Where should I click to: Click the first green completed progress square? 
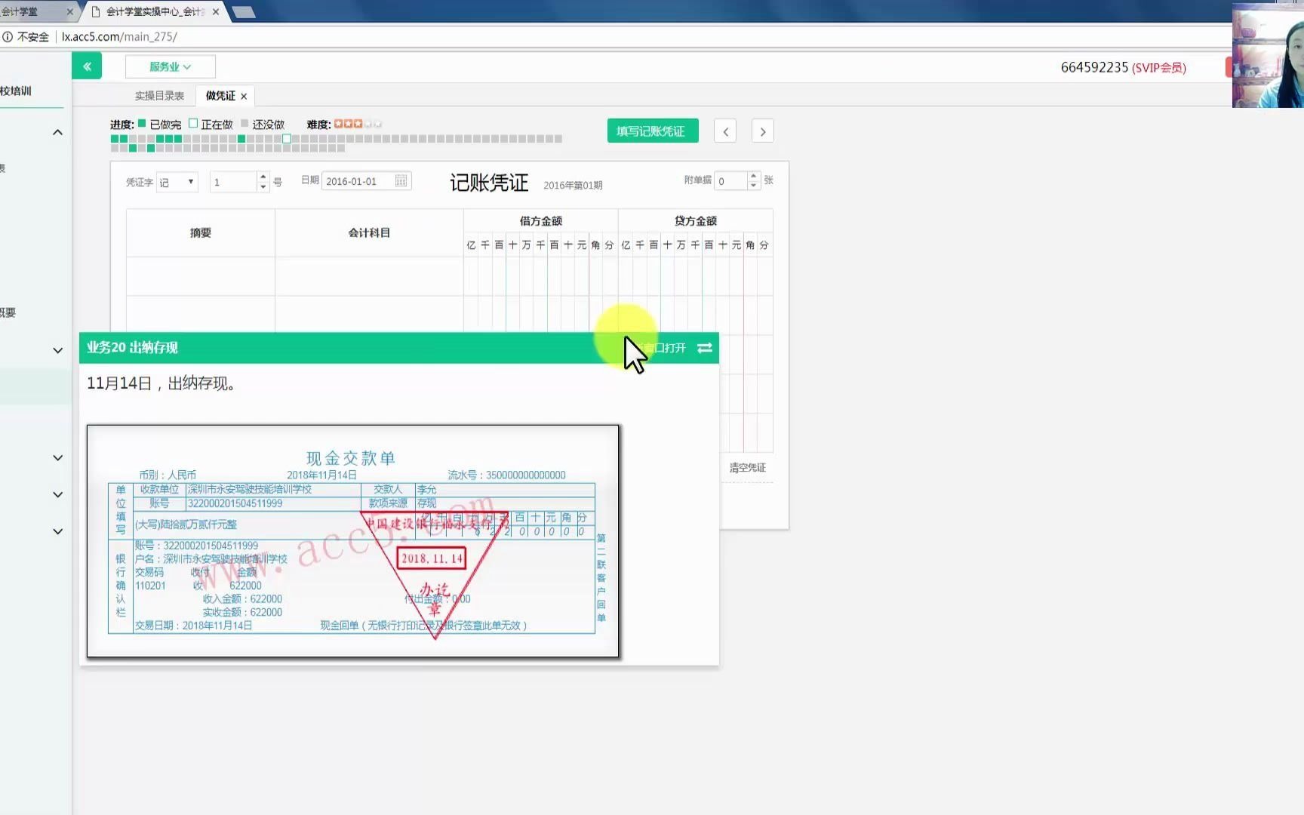(115, 139)
